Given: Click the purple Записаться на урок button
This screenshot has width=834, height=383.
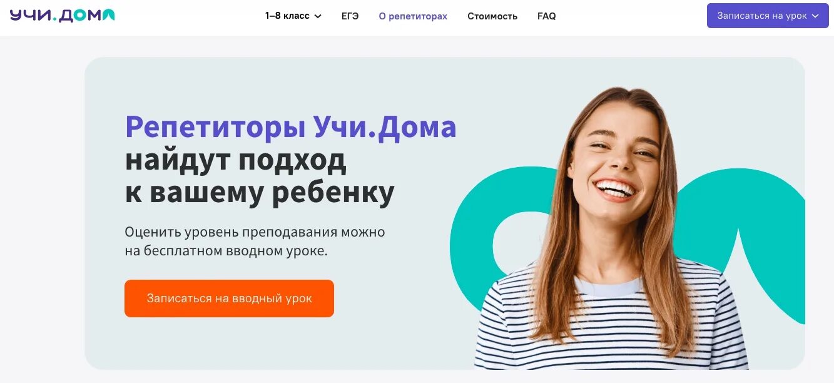Looking at the screenshot, I should click(x=768, y=16).
